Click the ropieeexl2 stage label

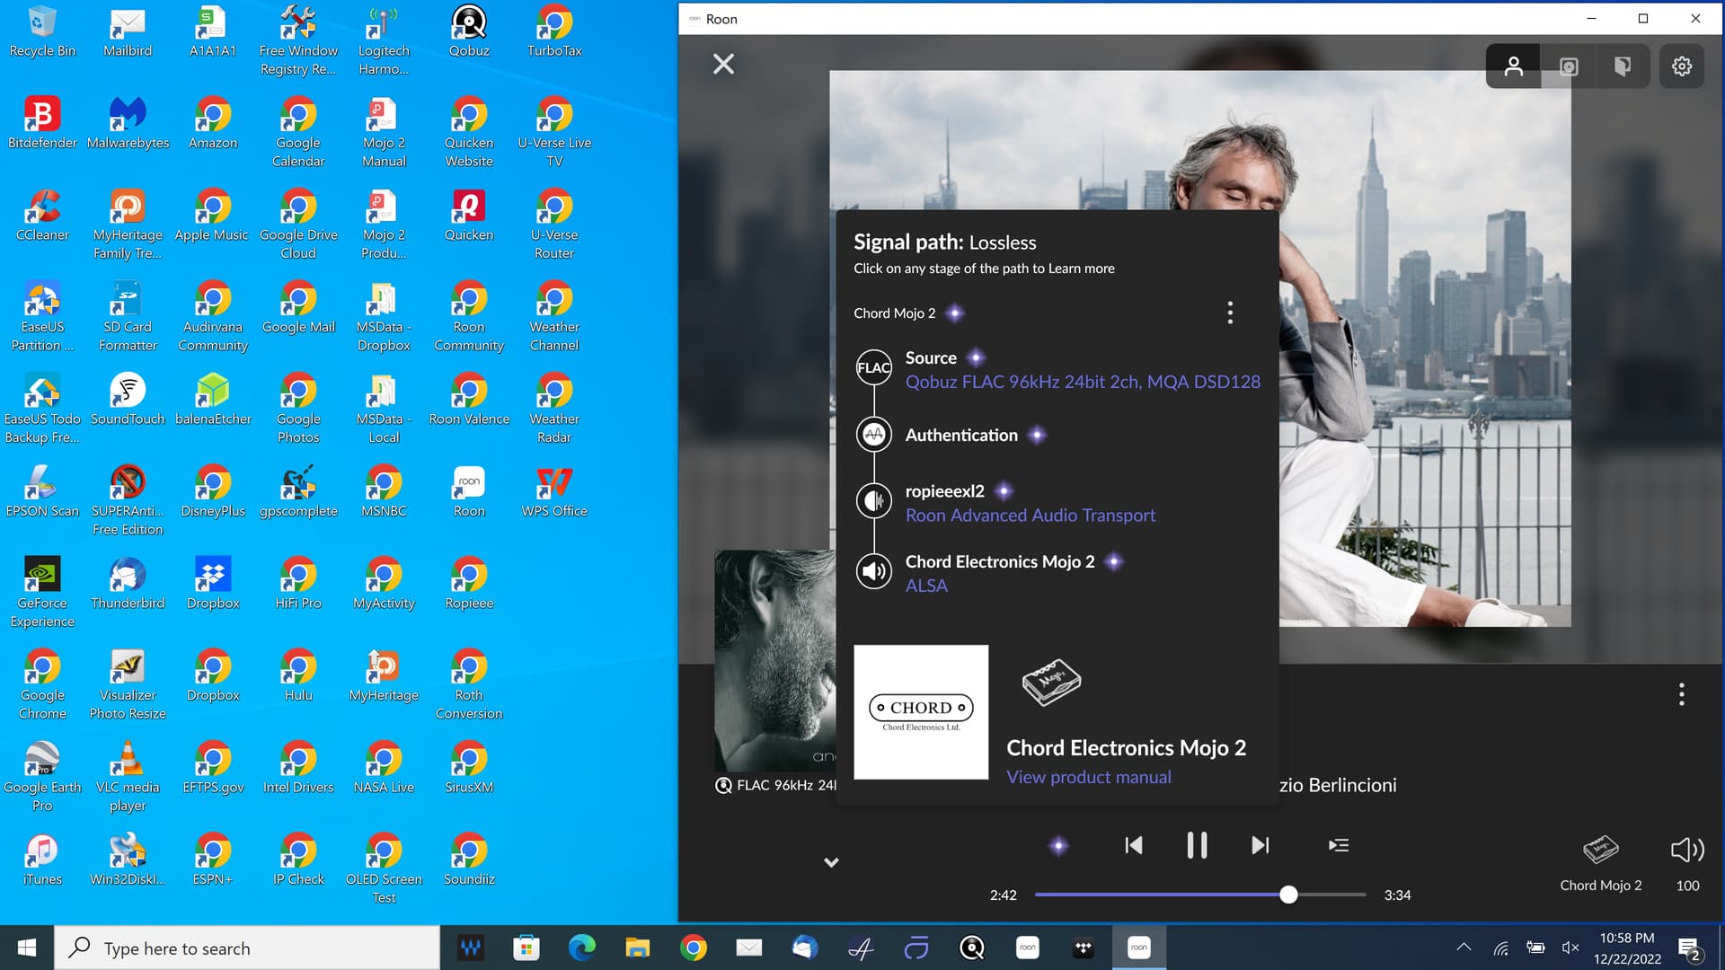(944, 491)
